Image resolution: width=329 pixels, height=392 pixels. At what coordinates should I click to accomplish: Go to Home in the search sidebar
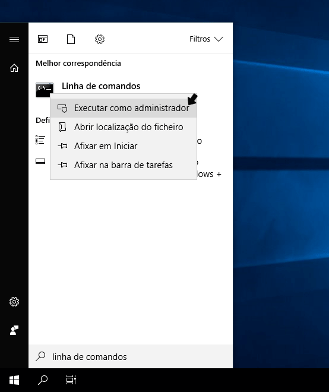pos(14,68)
